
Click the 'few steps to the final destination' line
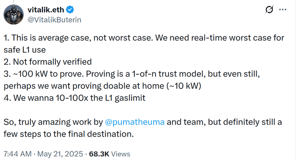pyautogui.click(x=69, y=134)
